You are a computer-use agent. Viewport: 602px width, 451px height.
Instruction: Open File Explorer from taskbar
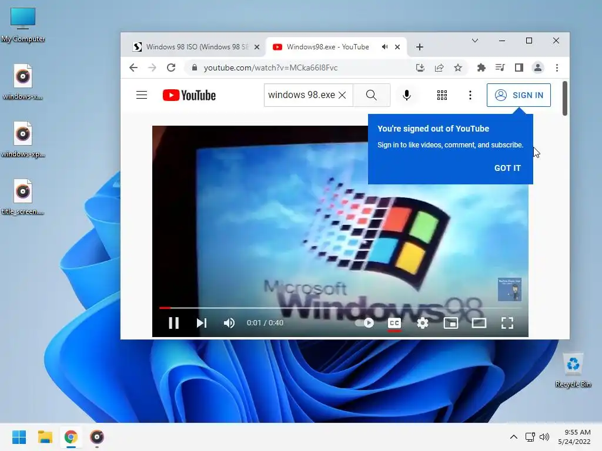pyautogui.click(x=45, y=437)
